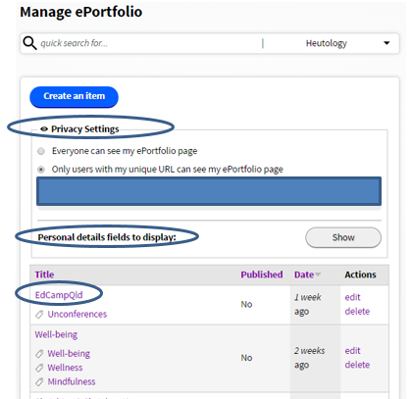
Task: Click tag icon beside Well-being tag
Action: (x=39, y=354)
